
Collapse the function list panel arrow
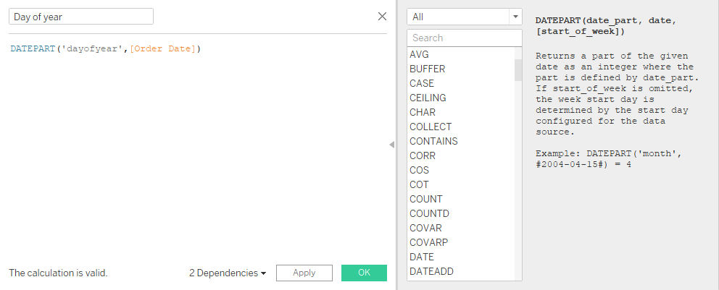(x=391, y=145)
